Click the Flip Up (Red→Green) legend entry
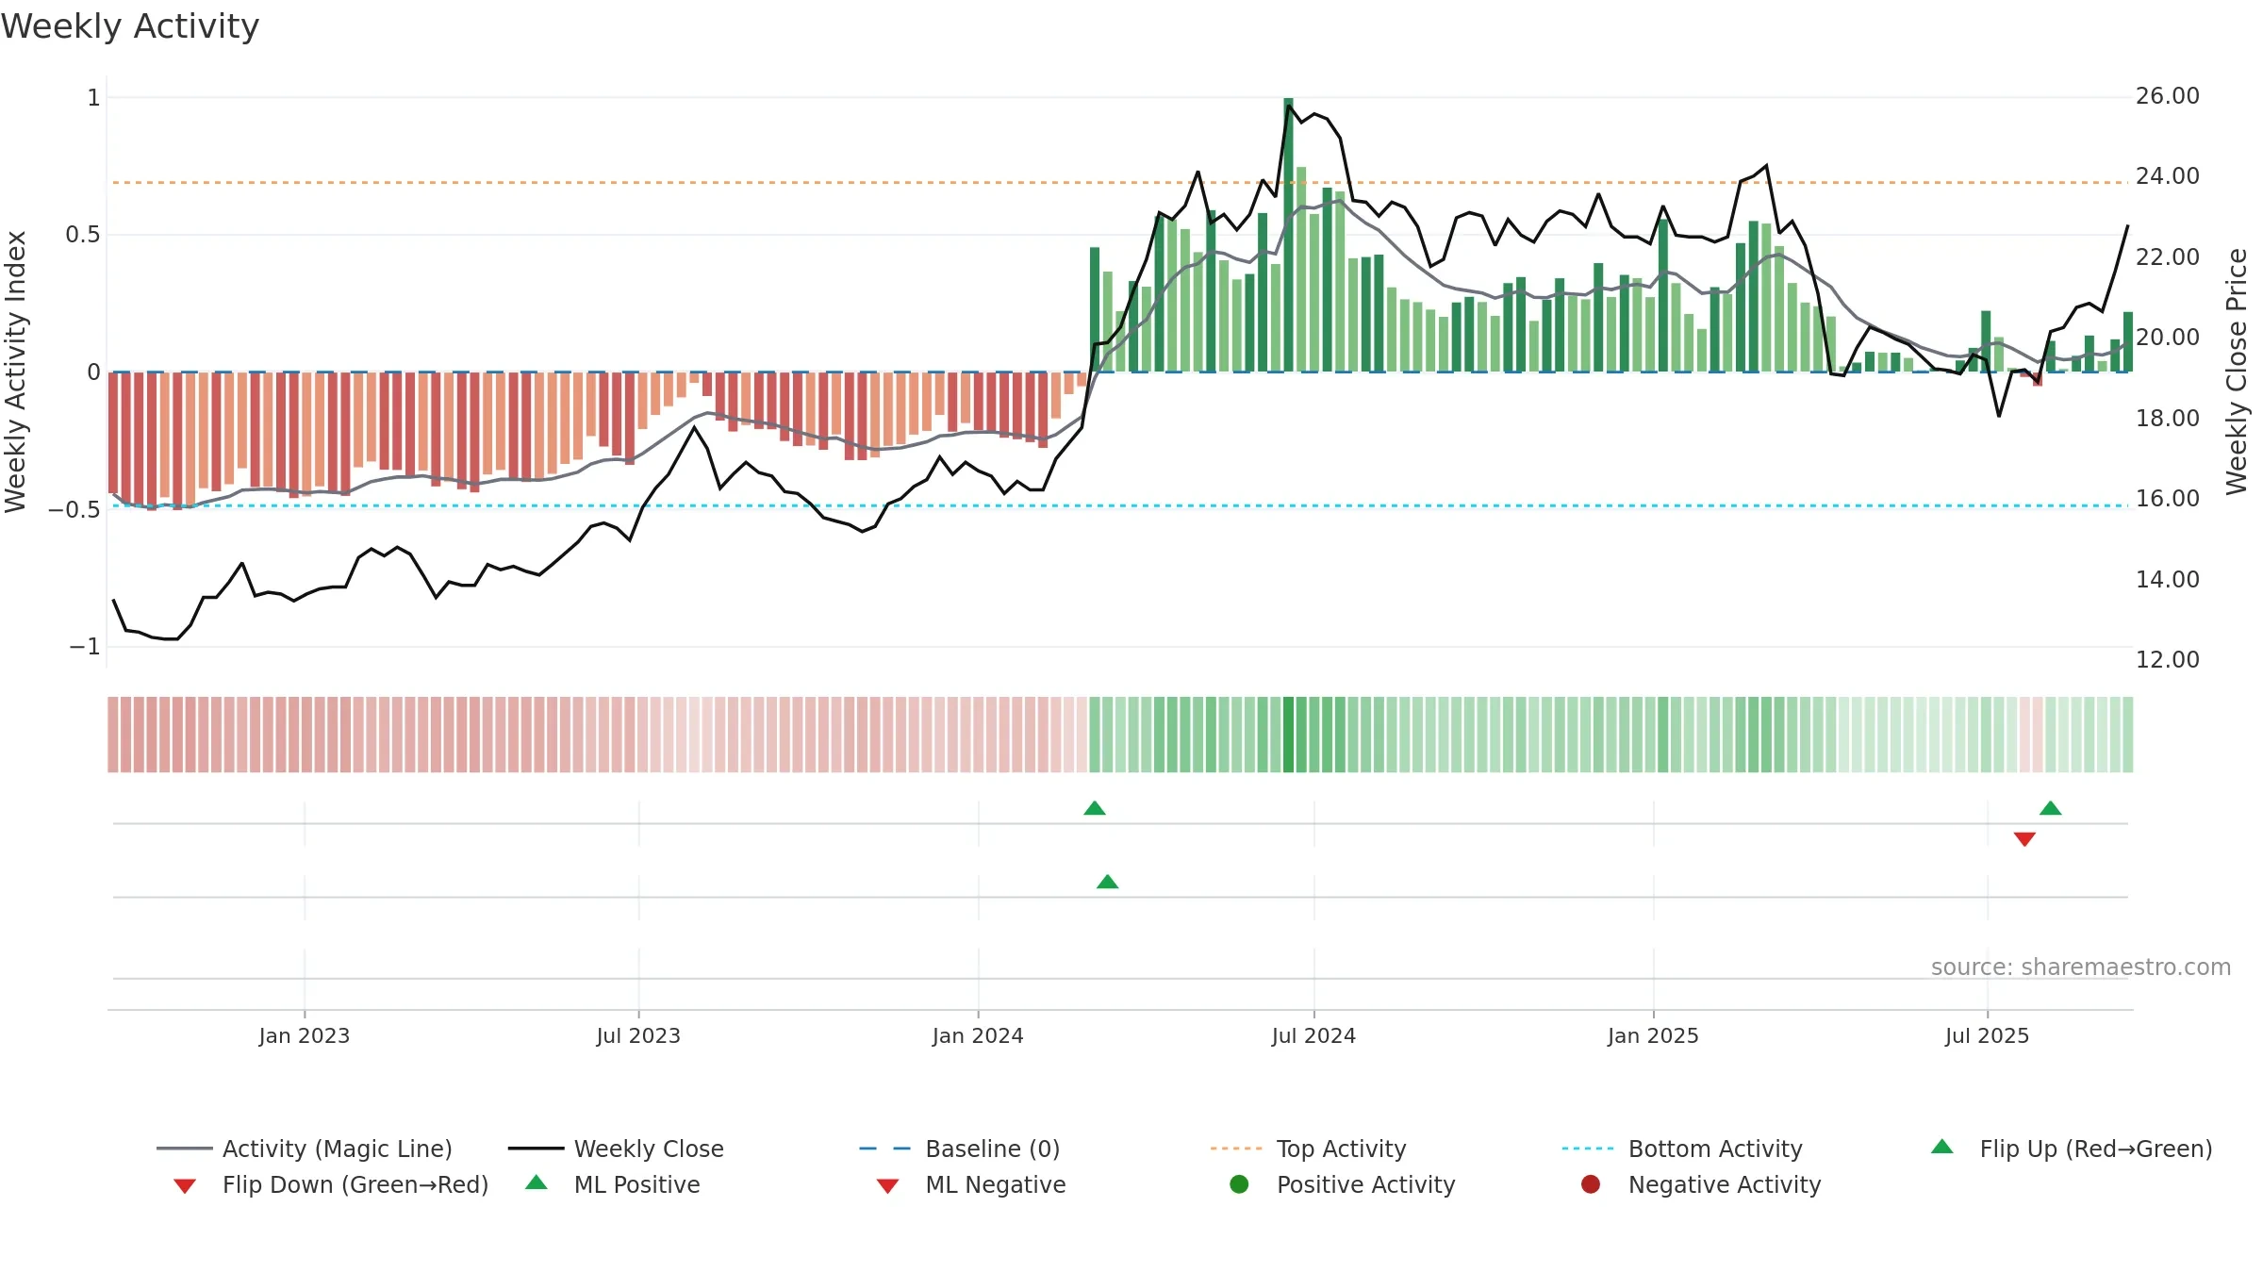The width and height of the screenshot is (2263, 1273). pos(2072,1149)
